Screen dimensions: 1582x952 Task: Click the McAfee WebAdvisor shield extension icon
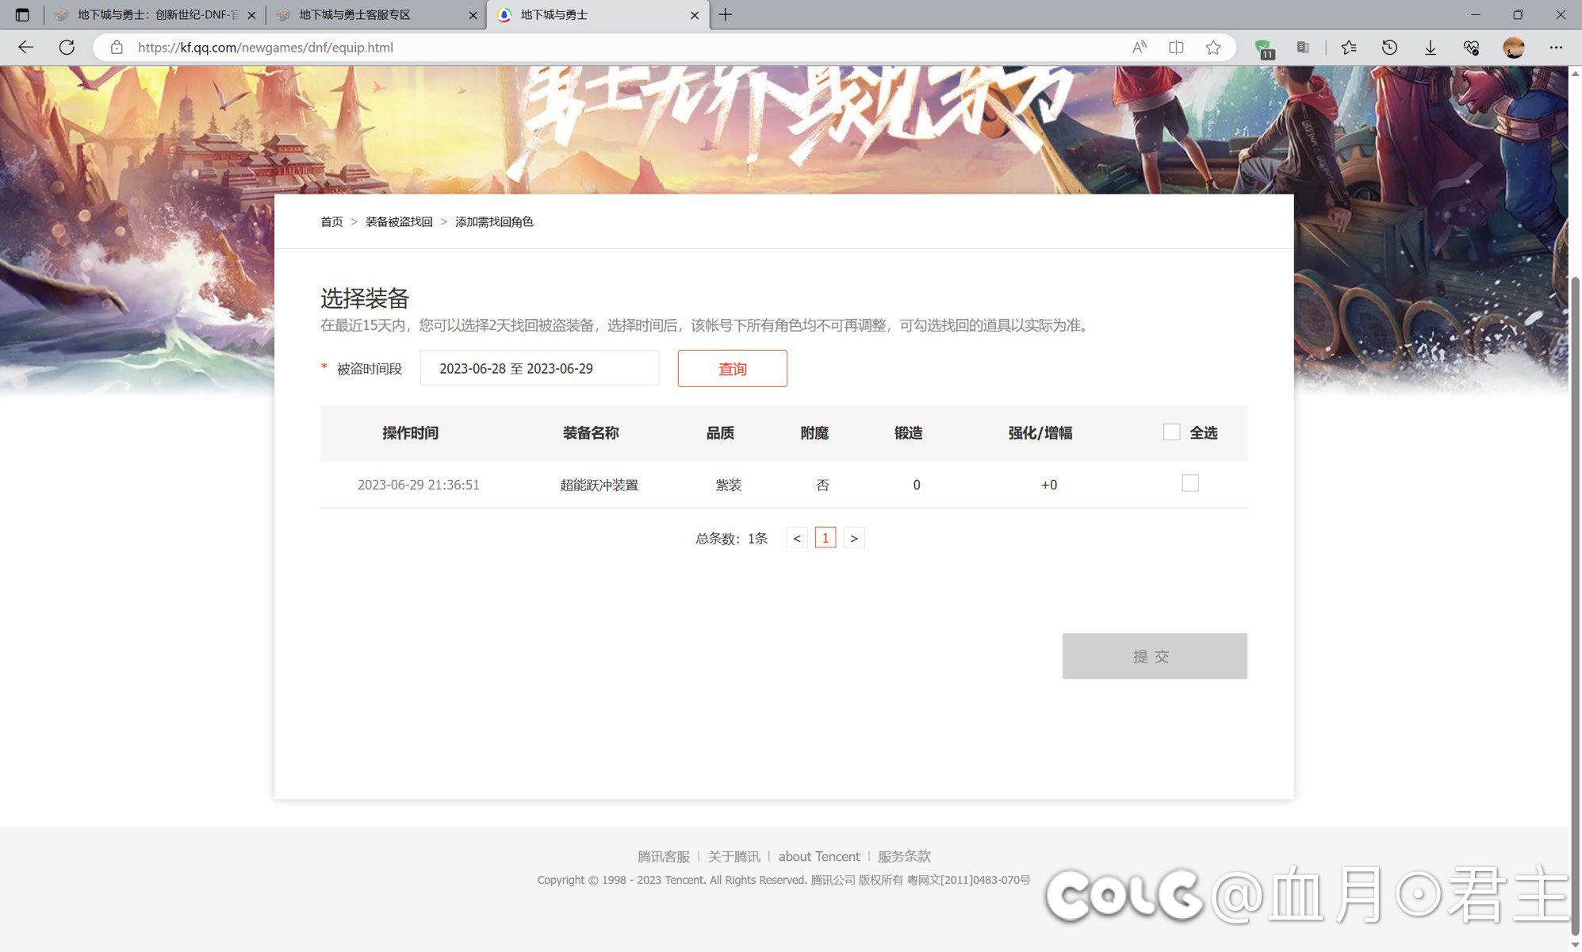[1262, 48]
